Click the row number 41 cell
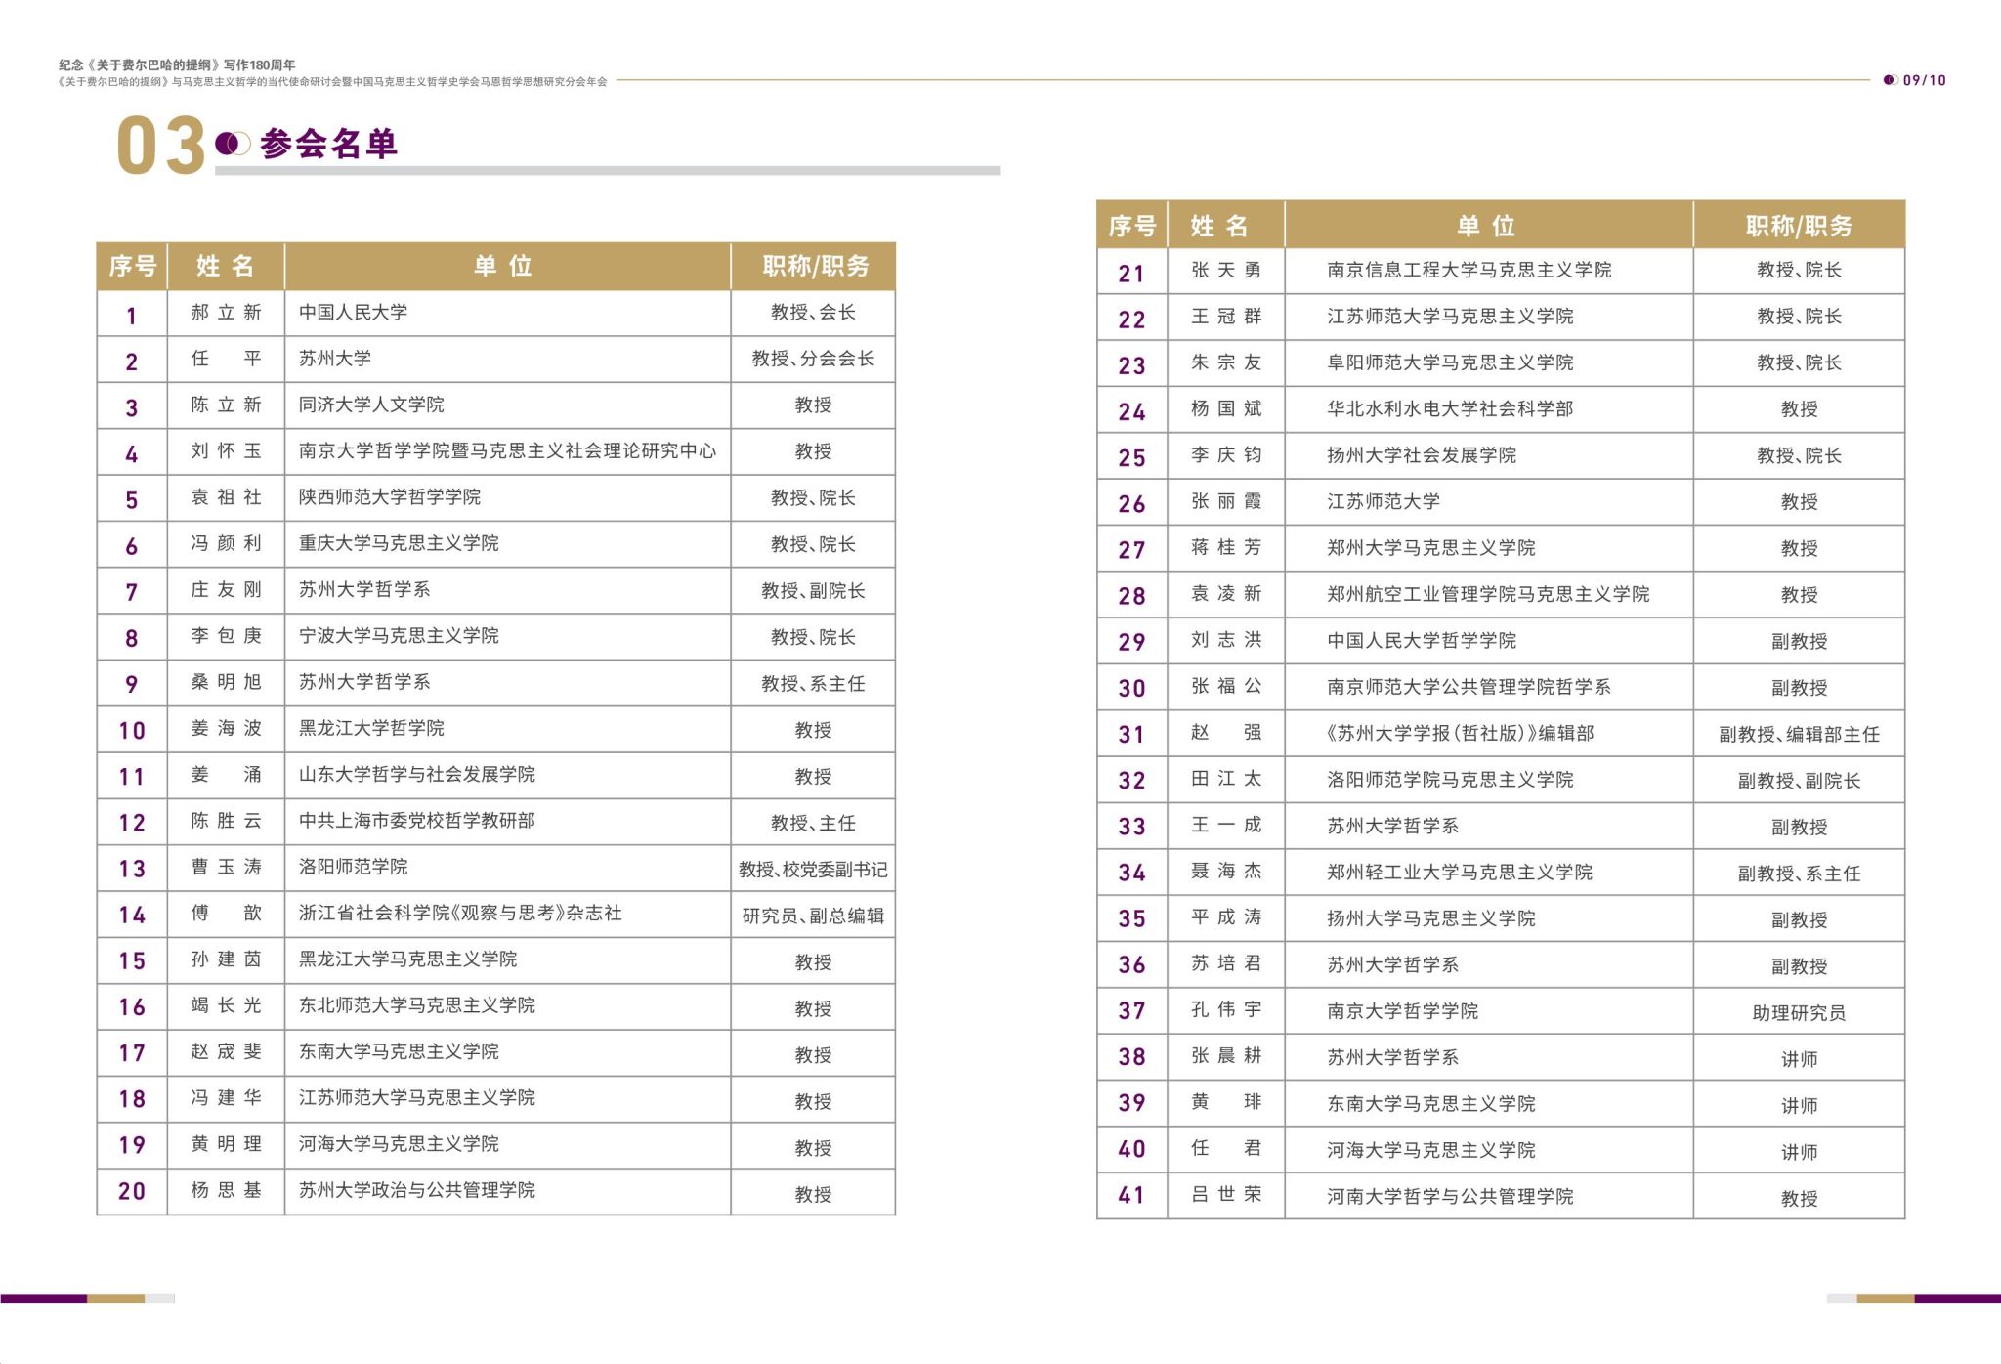Image resolution: width=2001 pixels, height=1364 pixels. [x=1131, y=1196]
